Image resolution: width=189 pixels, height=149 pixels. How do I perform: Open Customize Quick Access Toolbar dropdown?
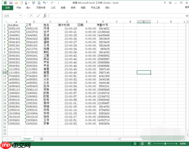(x=58, y=3)
